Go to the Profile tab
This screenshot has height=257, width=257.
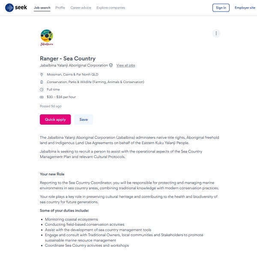tap(60, 8)
